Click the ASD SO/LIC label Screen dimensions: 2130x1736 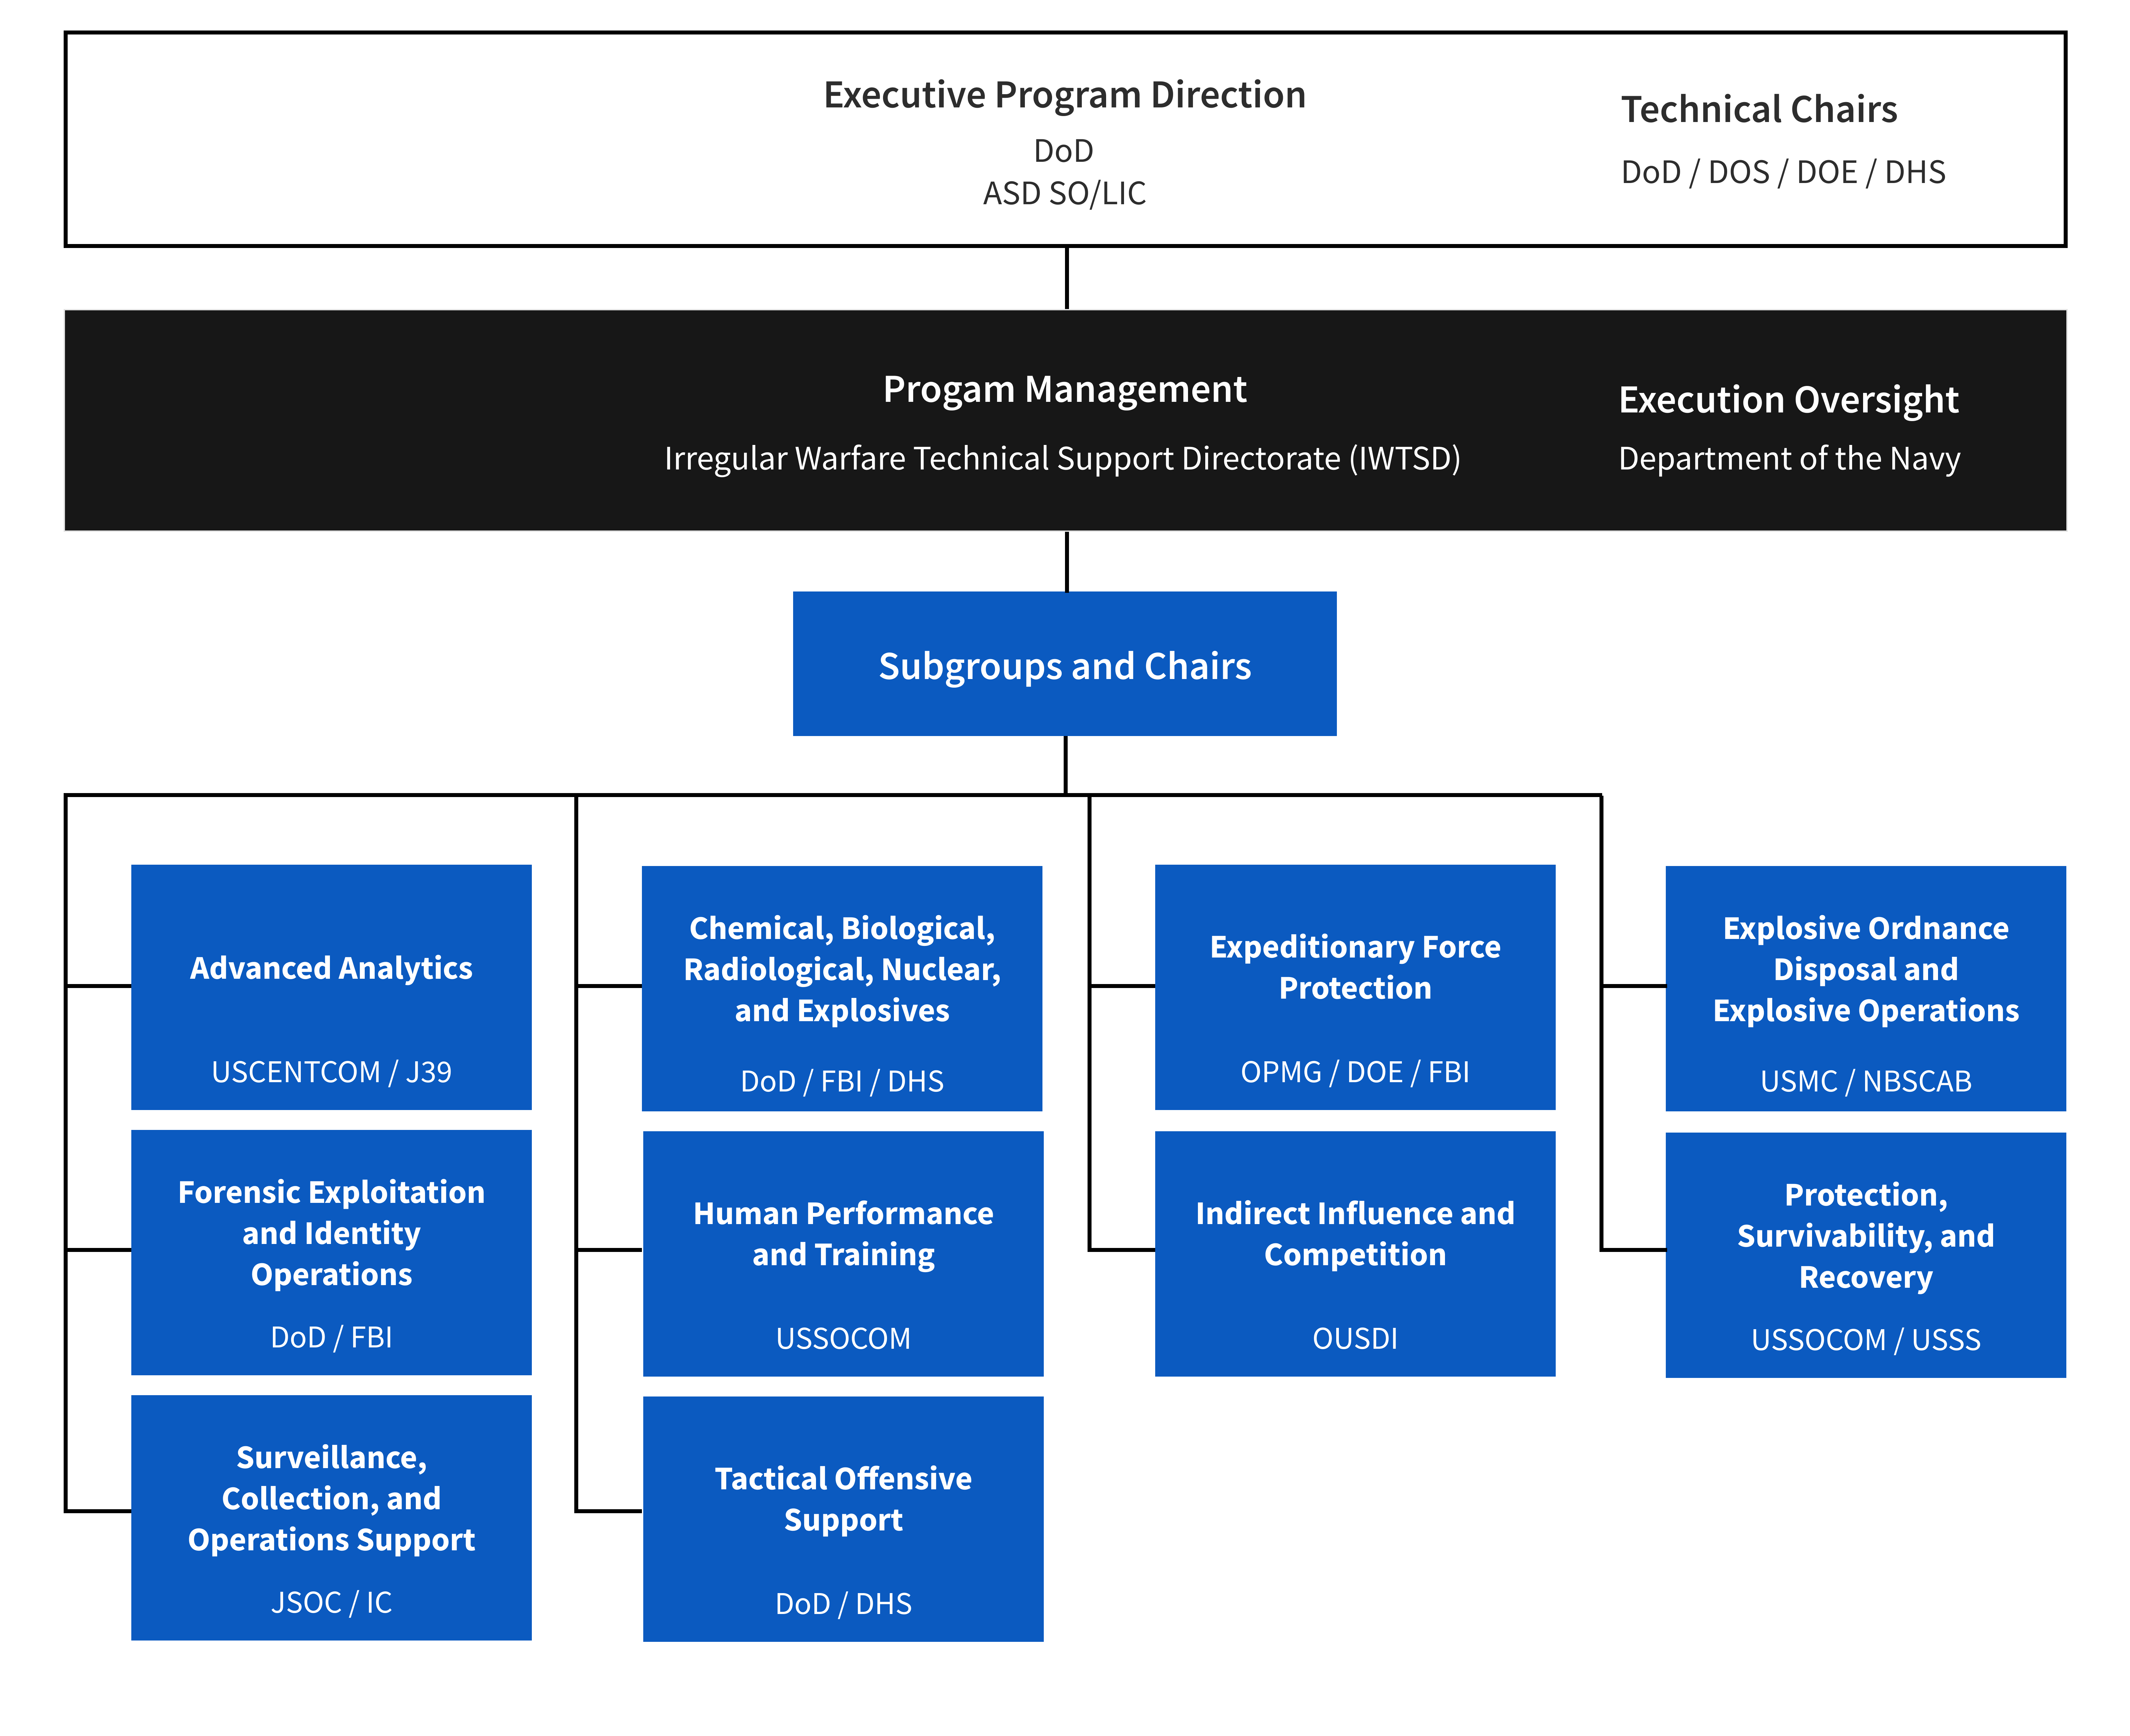pos(1064,193)
